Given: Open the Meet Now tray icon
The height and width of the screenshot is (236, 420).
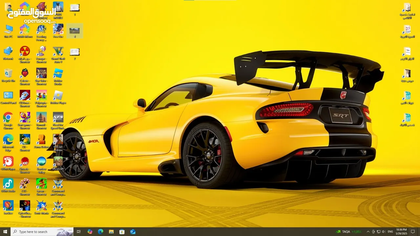Looking at the screenshot, I should point(373,232).
